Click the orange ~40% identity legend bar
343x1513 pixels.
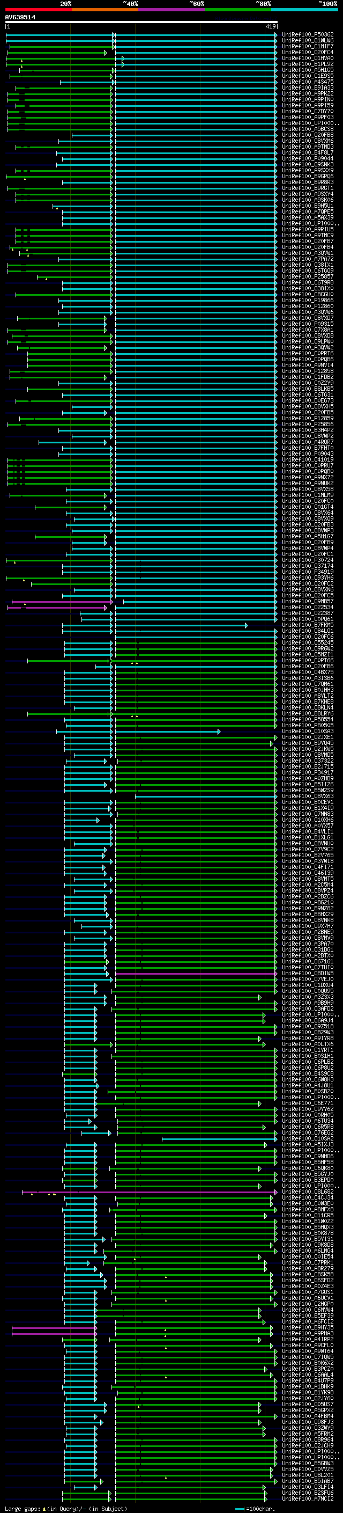point(105,10)
